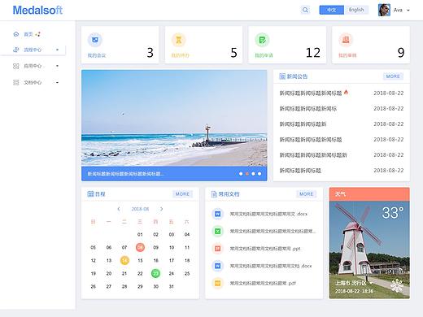Click the yellow 我的待办 hourglass icon
The height and width of the screenshot is (317, 423).
pyautogui.click(x=179, y=40)
